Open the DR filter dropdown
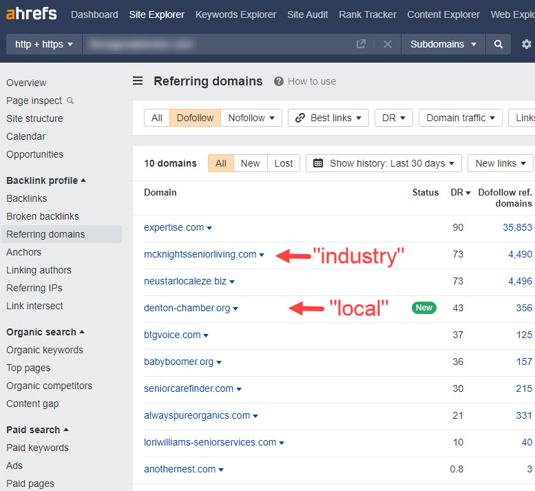The height and width of the screenshot is (491, 535). pyautogui.click(x=394, y=118)
